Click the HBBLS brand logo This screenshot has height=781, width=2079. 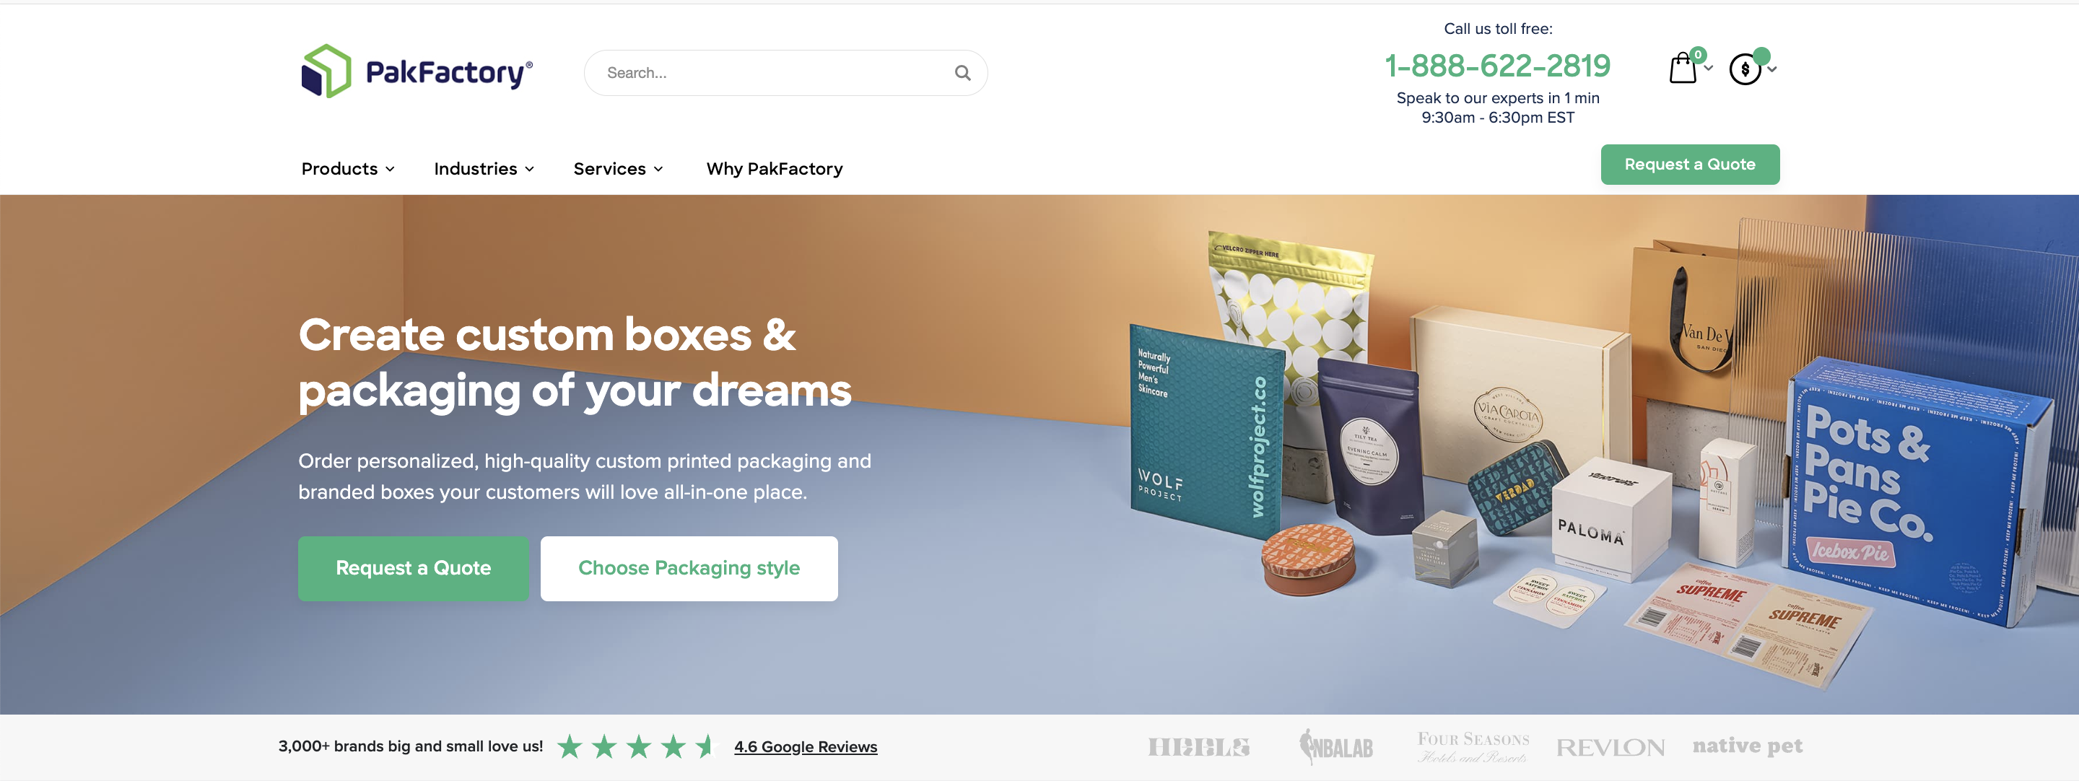point(1198,747)
